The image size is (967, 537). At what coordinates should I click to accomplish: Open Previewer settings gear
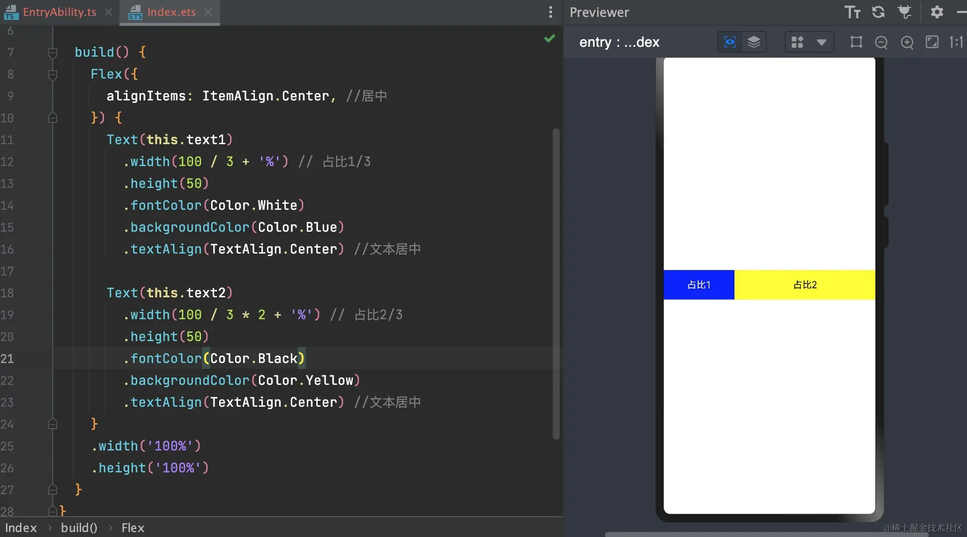(937, 12)
